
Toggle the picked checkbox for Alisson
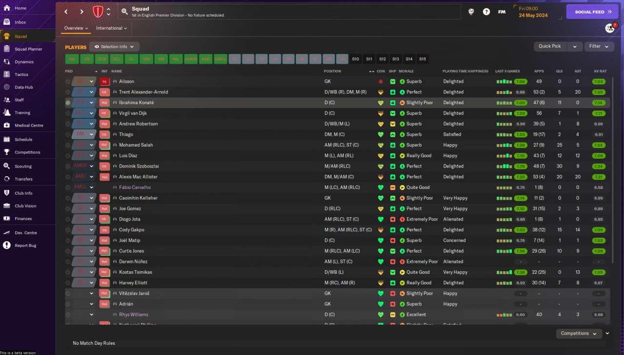tap(68, 81)
